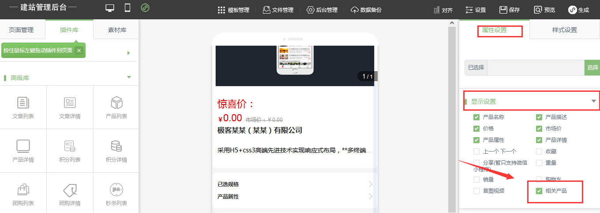This screenshot has width=600, height=213.
Task: Uncheck the 相关产品 checkbox
Action: (539, 191)
